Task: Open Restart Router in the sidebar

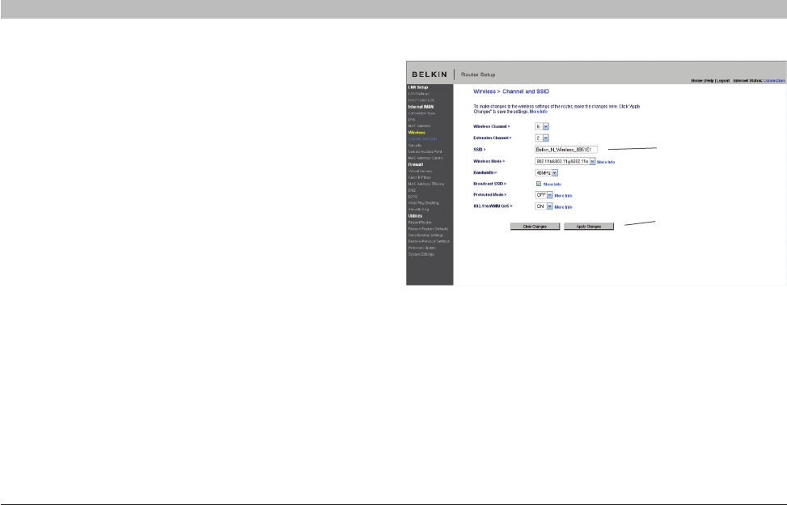Action: tap(420, 223)
